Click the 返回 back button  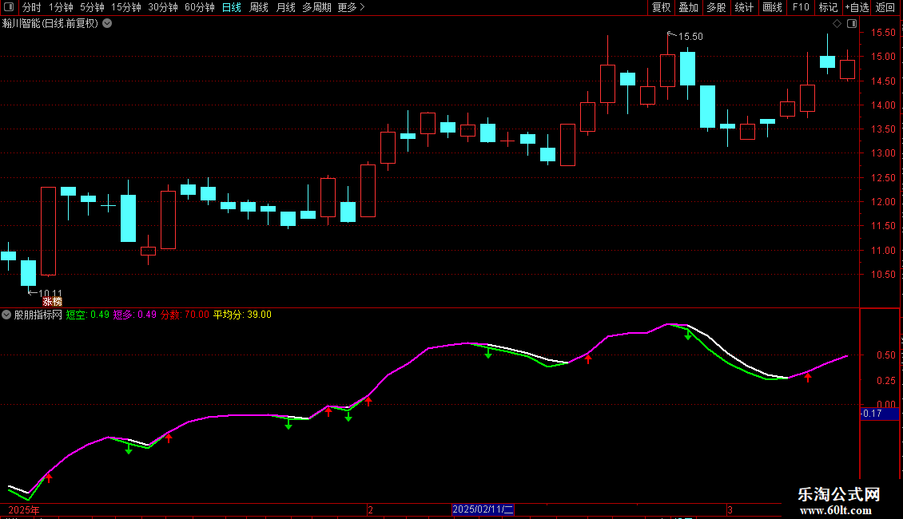[885, 7]
